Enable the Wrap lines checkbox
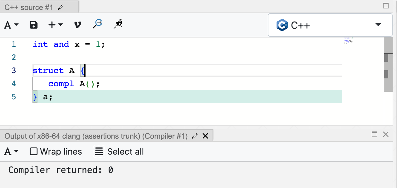 [x=33, y=152]
